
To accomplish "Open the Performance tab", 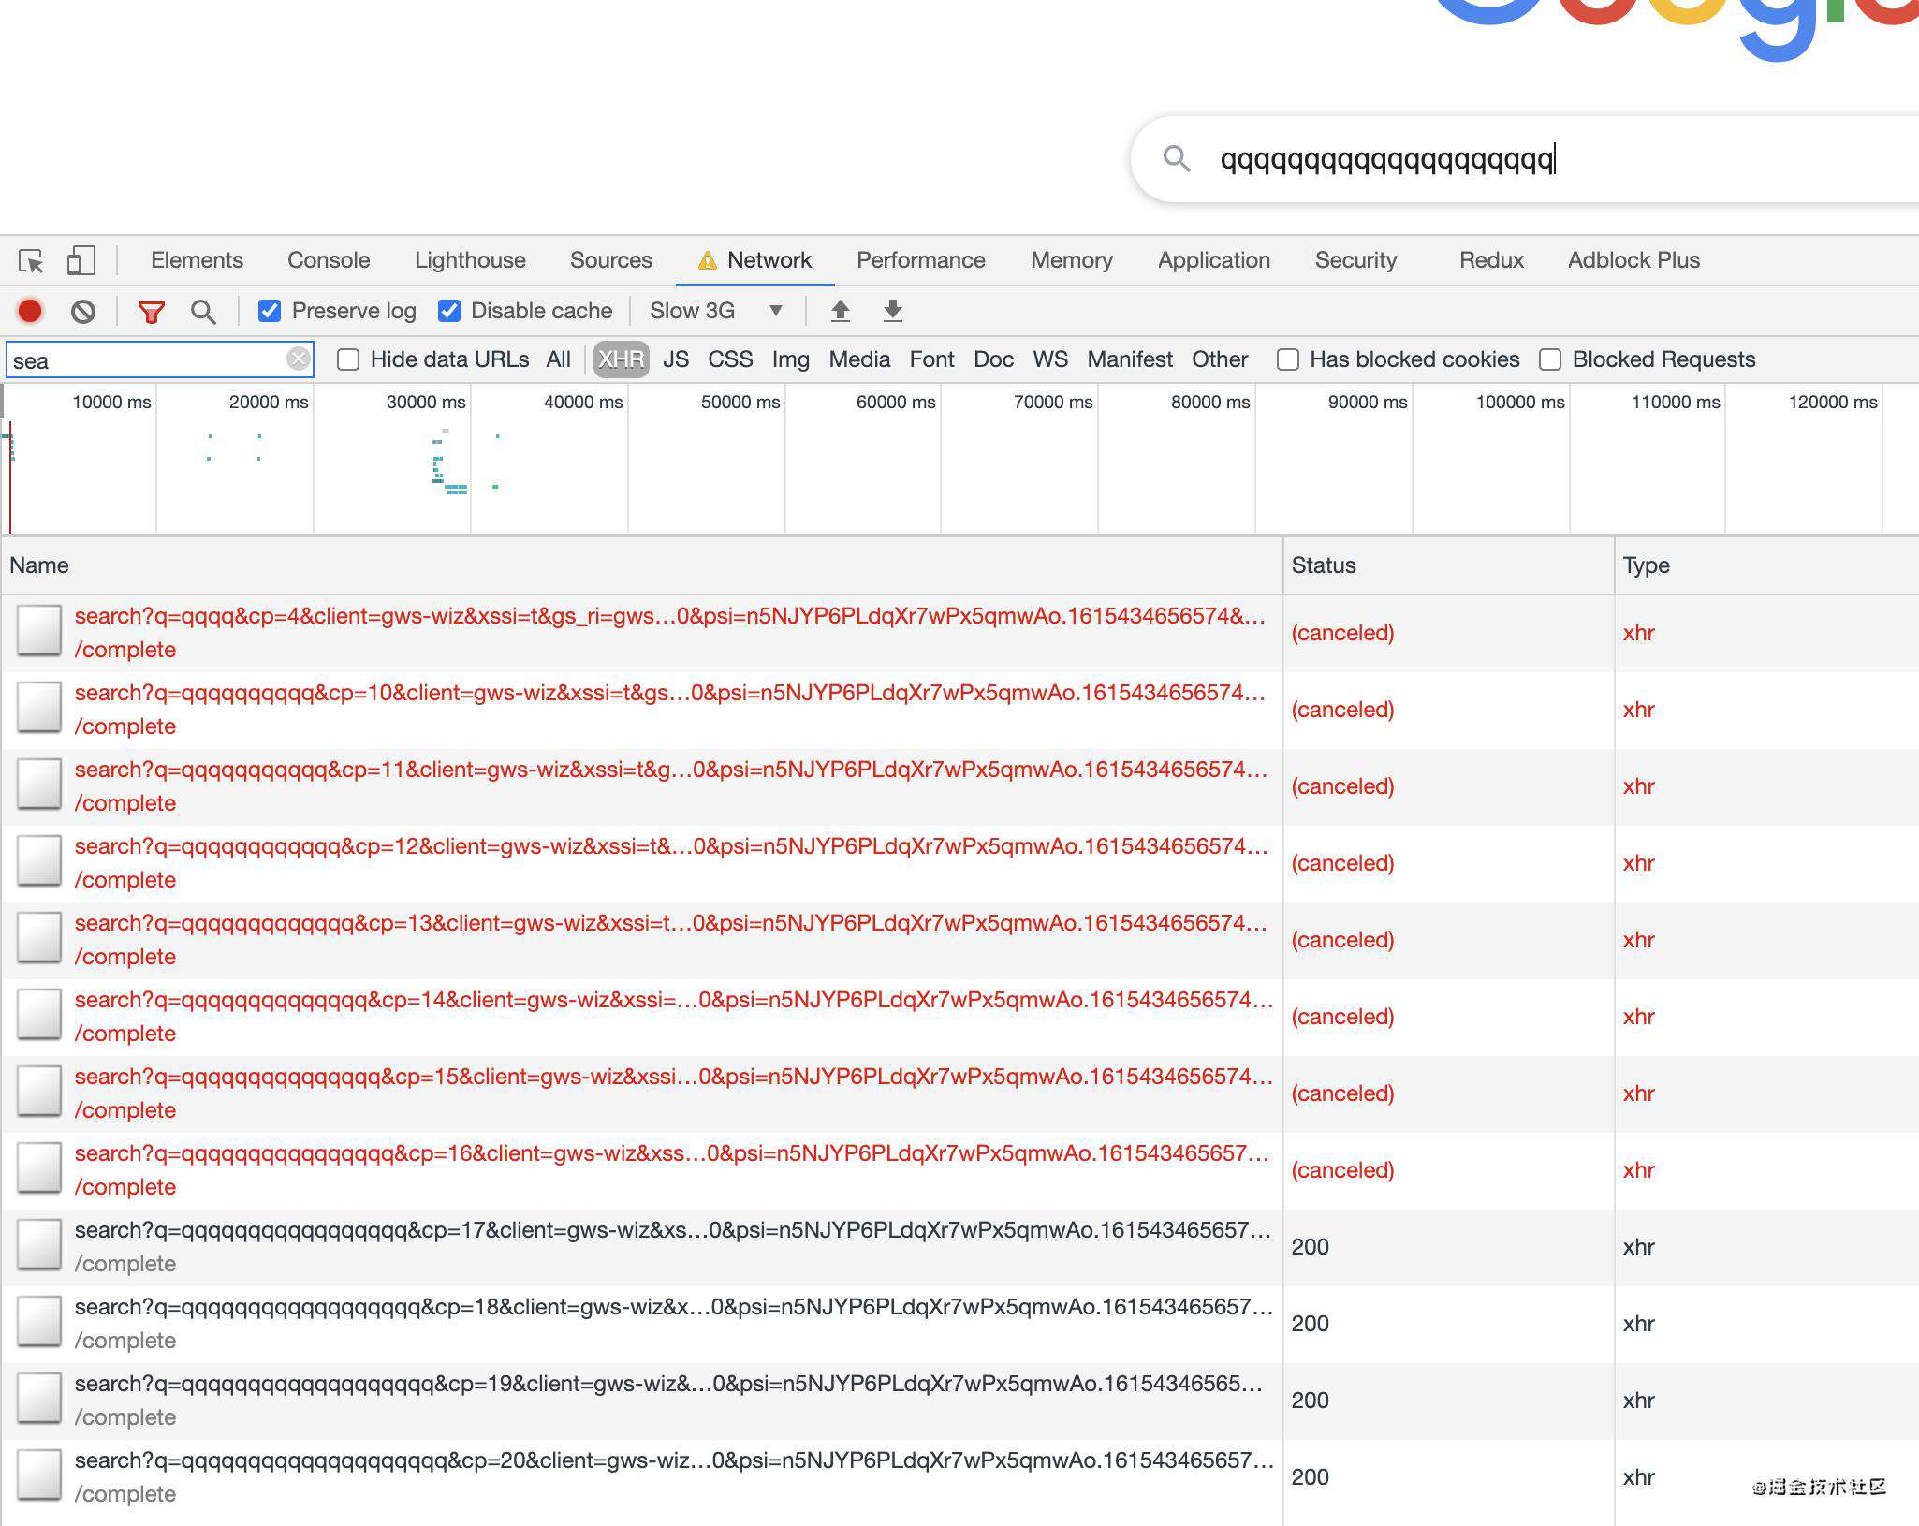I will [921, 260].
